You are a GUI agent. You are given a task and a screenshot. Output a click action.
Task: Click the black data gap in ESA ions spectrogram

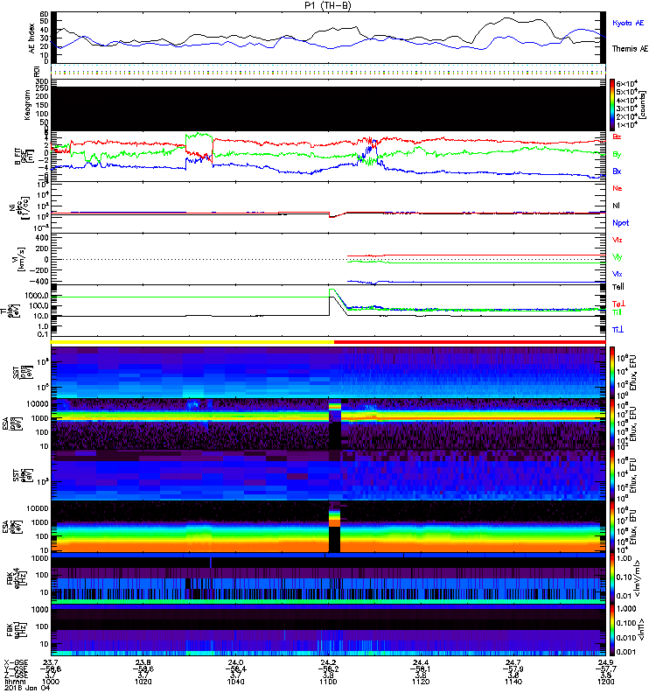(x=335, y=435)
